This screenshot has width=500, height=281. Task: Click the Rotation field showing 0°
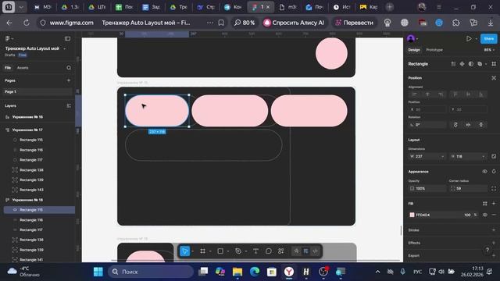pyautogui.click(x=427, y=125)
